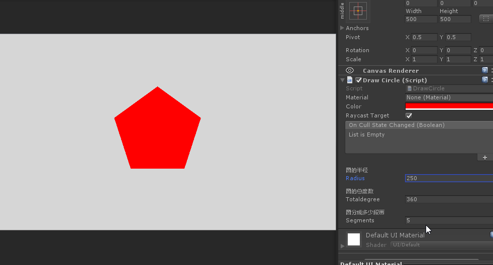This screenshot has width=493, height=265.
Task: Click the Pivot Y field
Action: click(x=458, y=37)
